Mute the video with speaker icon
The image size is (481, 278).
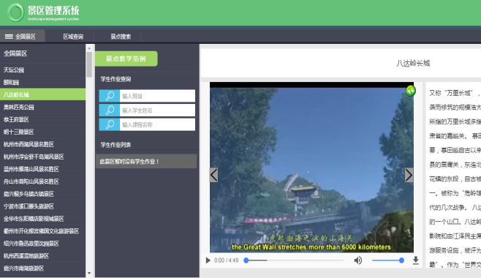[357, 260]
